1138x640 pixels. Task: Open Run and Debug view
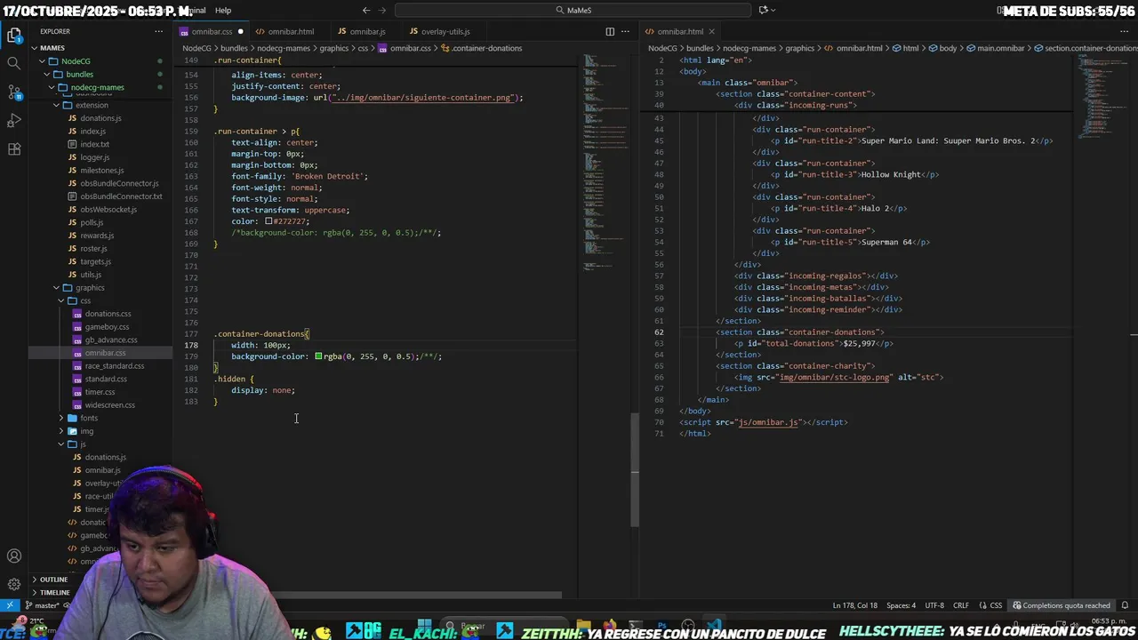coord(13,120)
